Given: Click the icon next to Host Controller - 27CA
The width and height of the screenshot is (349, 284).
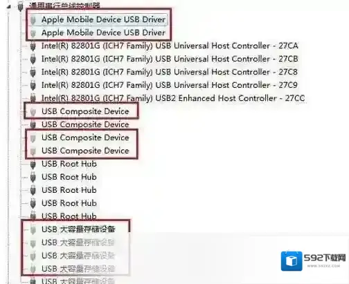Looking at the screenshot, I should click(33, 46).
